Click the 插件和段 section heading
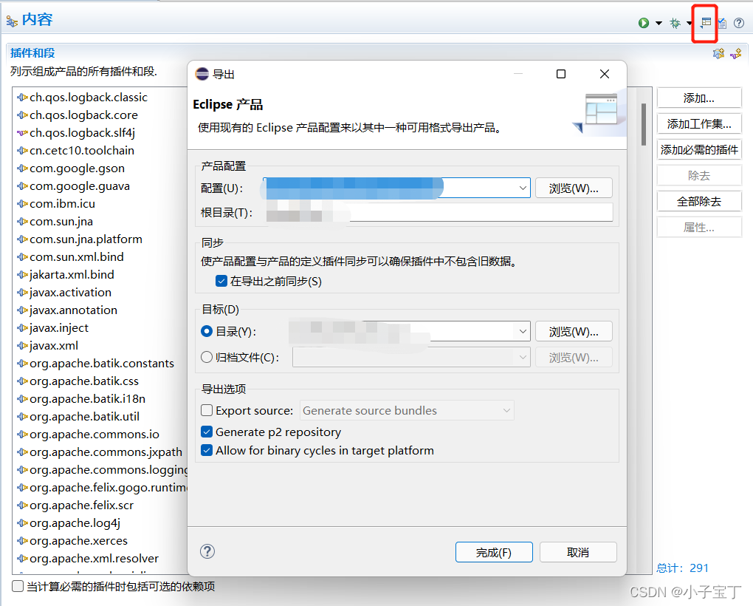The height and width of the screenshot is (606, 753). [x=32, y=53]
